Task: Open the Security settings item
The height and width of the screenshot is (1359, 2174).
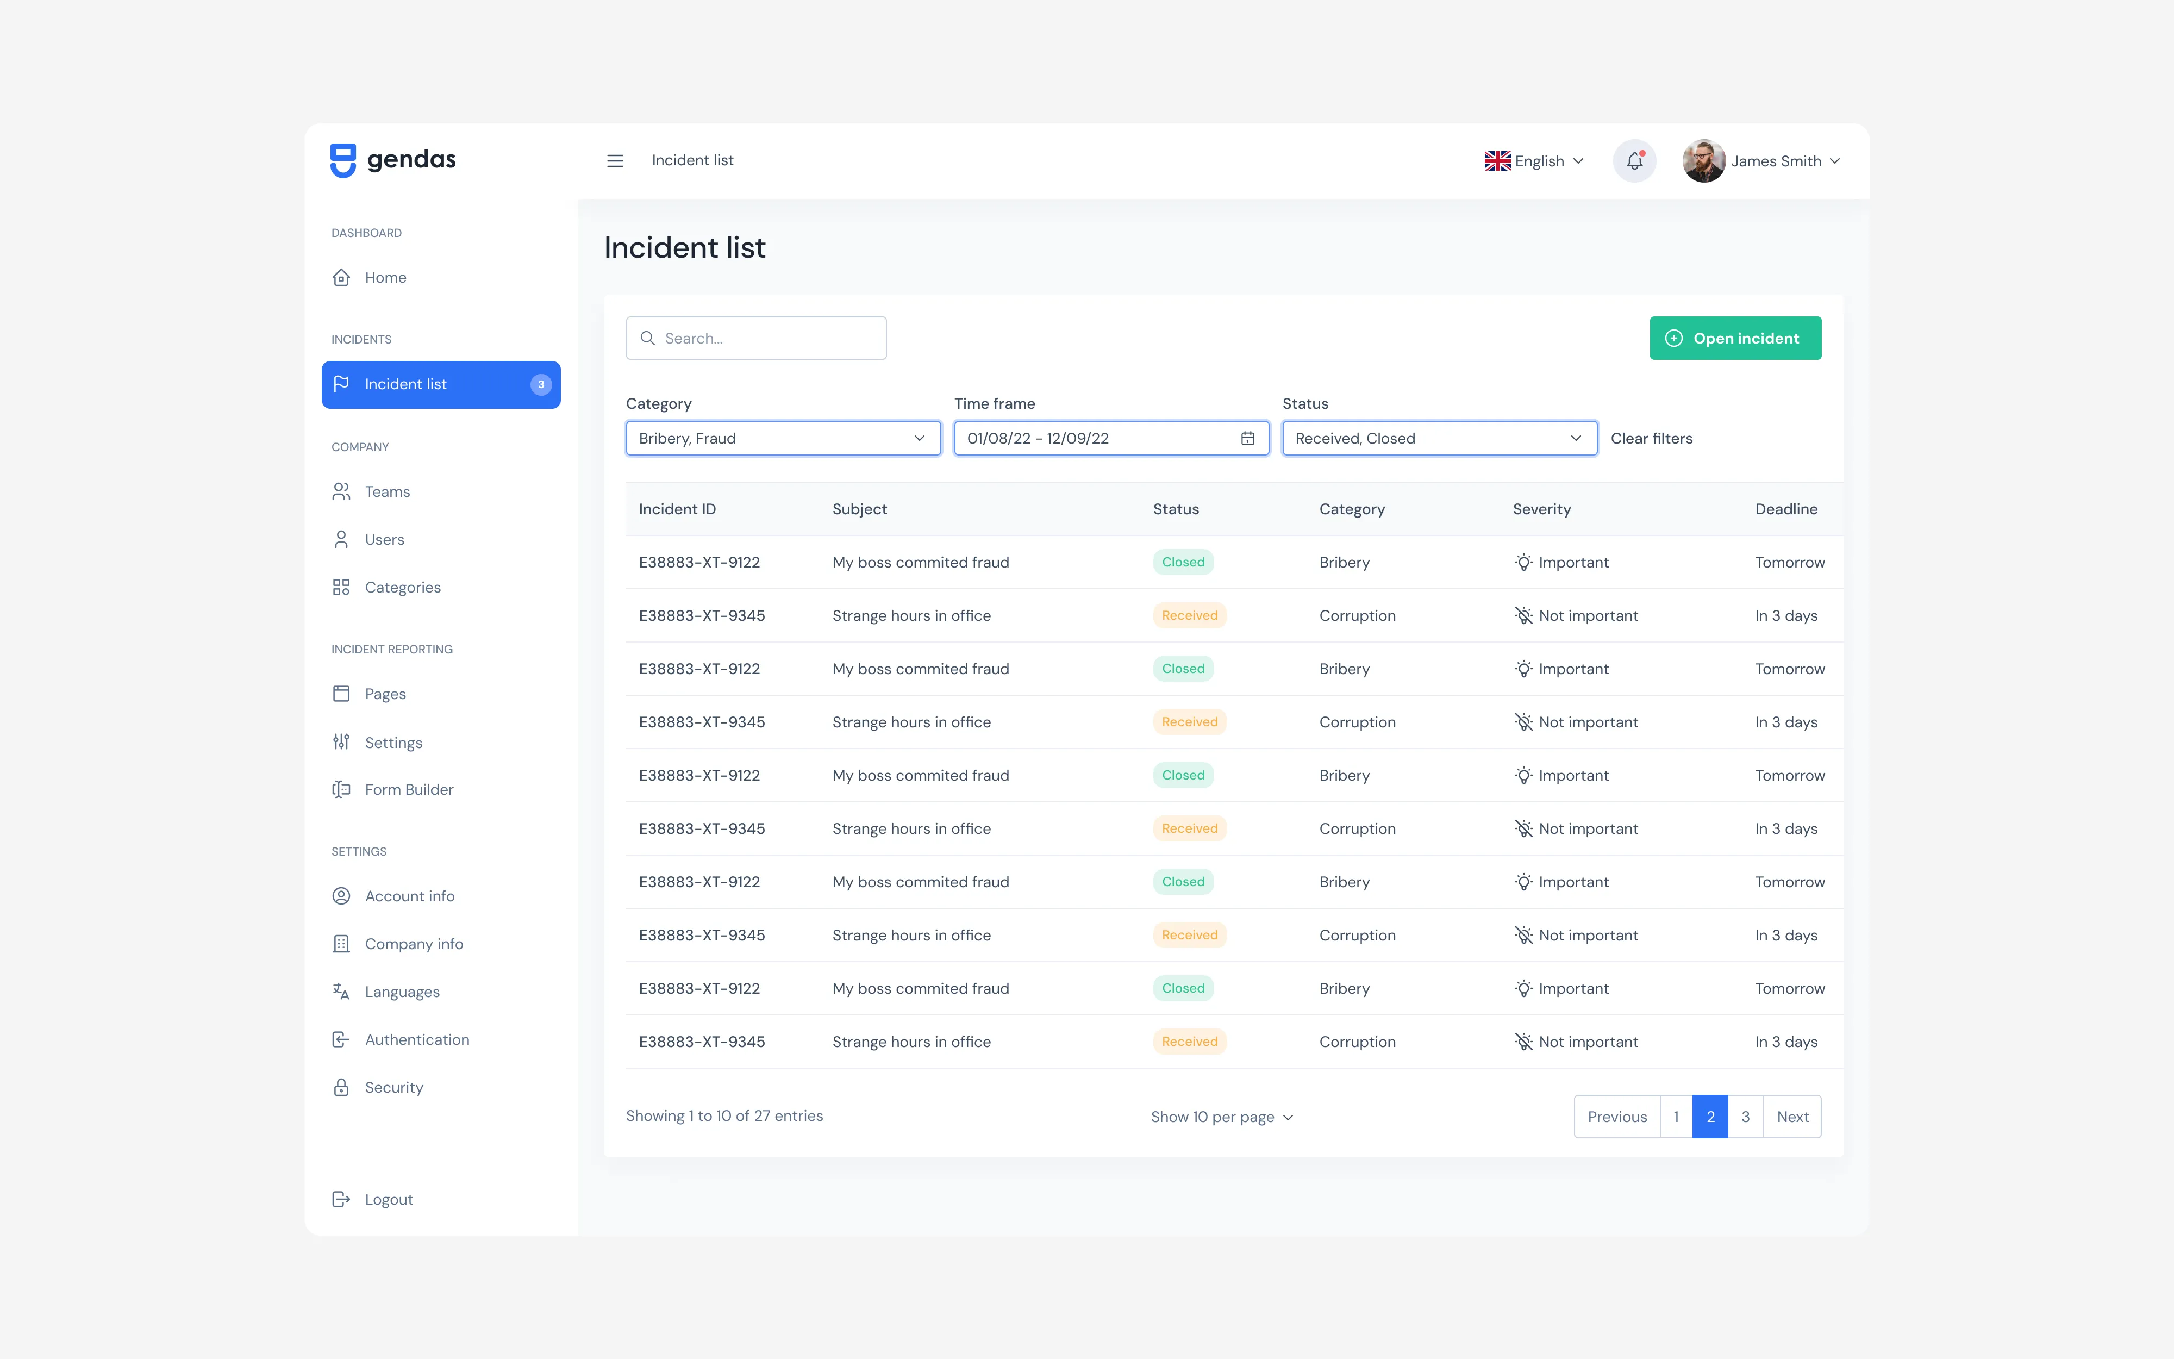Action: pyautogui.click(x=441, y=1088)
